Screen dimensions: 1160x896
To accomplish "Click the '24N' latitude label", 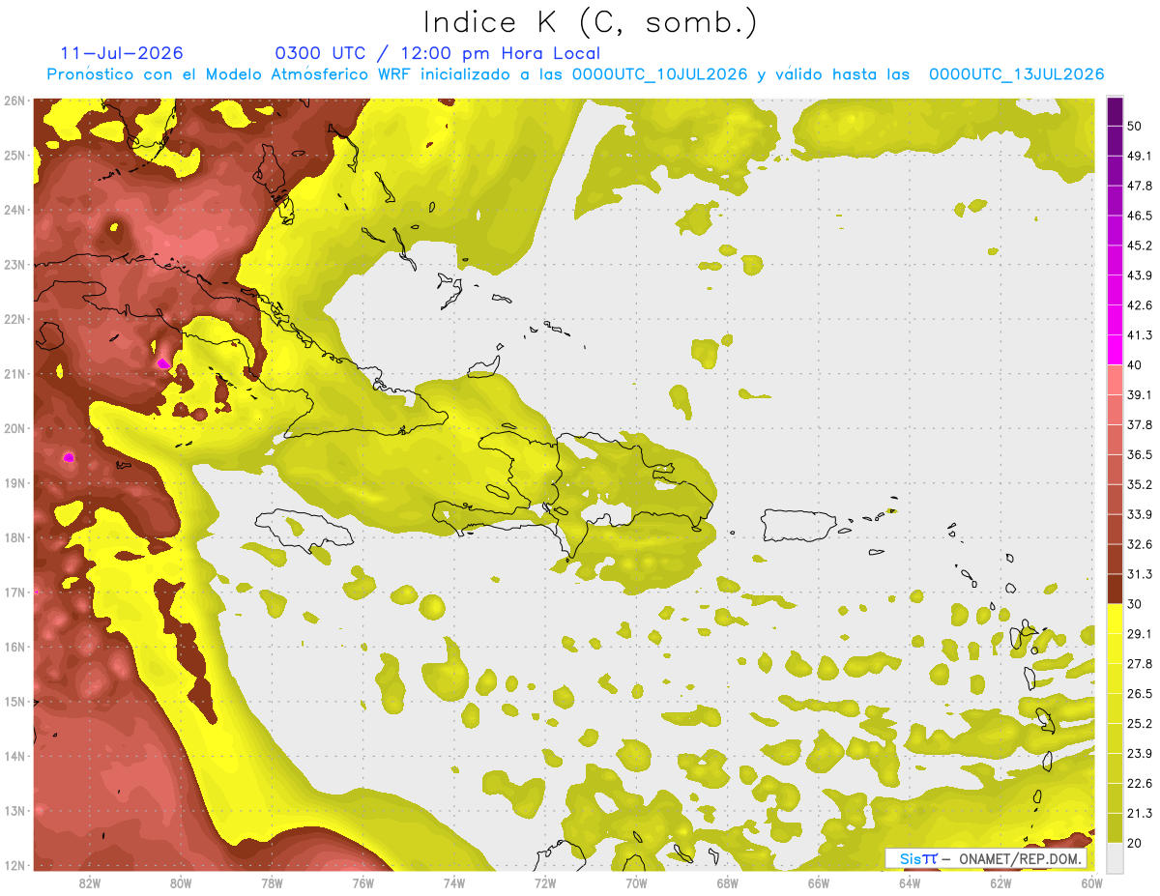I will [x=14, y=210].
